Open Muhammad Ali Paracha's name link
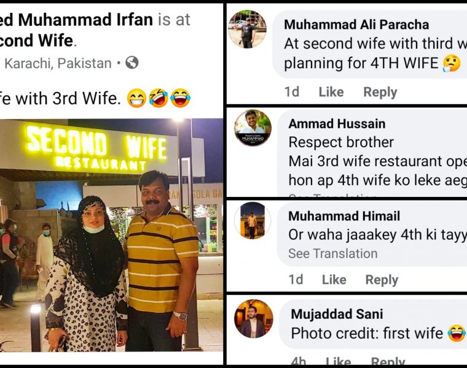 (356, 25)
